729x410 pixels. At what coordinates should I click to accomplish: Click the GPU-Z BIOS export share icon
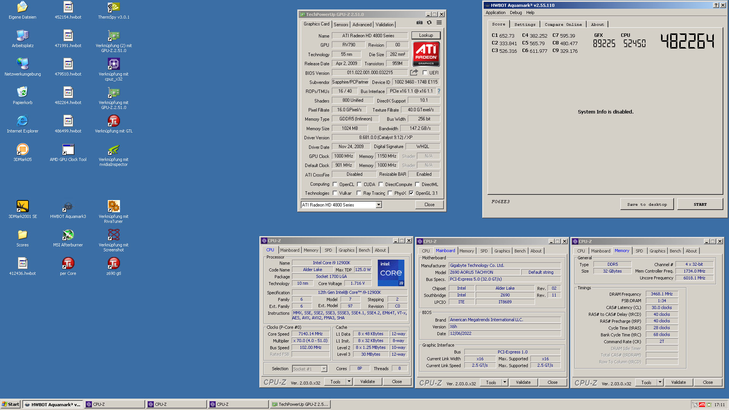[x=414, y=73]
